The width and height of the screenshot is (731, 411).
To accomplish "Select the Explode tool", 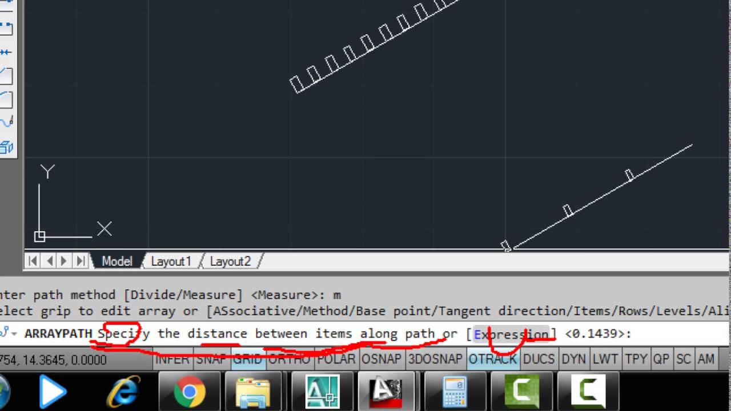I will tap(6, 147).
